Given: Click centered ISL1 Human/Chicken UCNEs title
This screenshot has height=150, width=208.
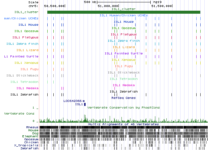Looking at the screenshot, I should (x=123, y=15).
